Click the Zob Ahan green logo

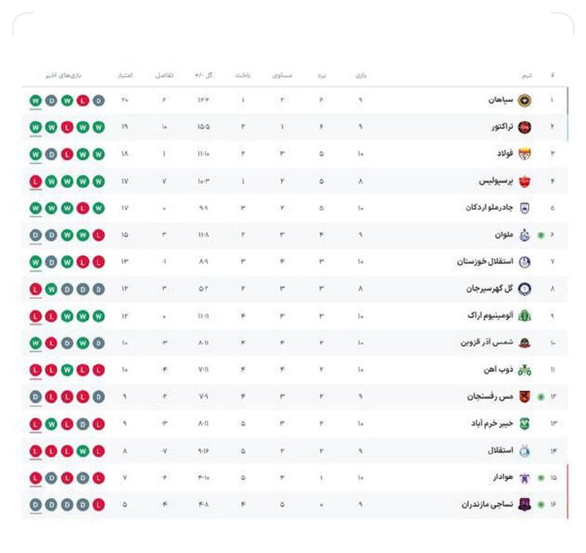524,370
